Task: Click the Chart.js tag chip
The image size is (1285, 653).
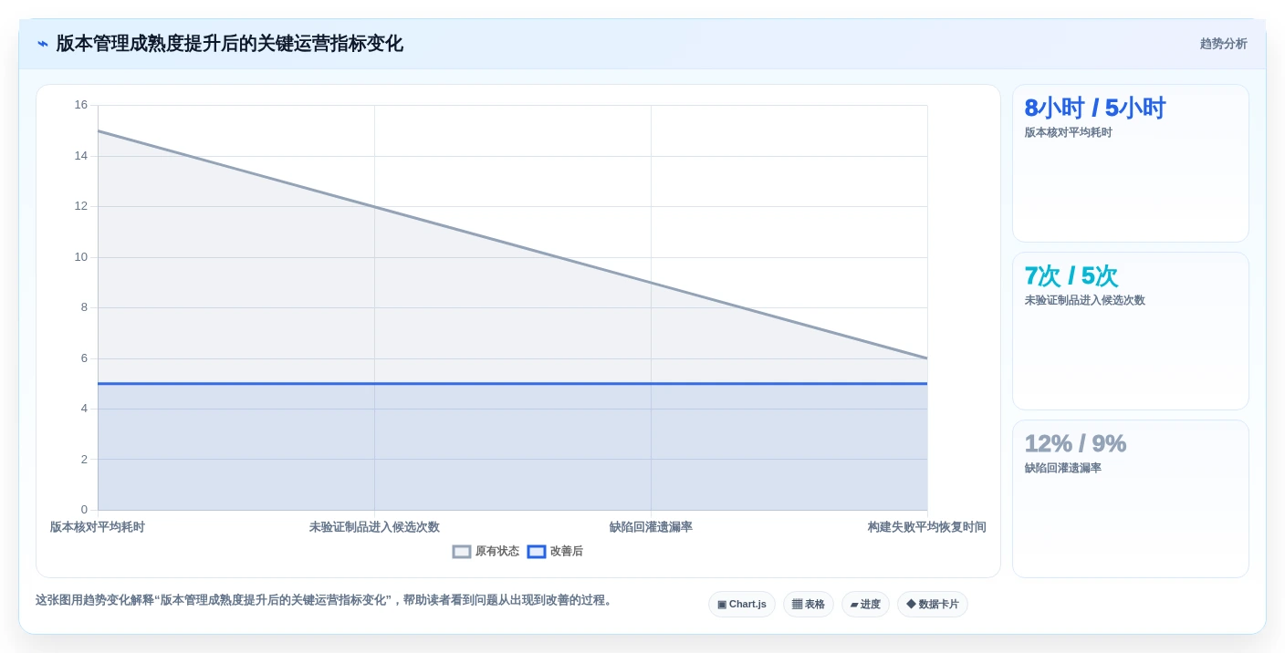Action: pos(742,605)
